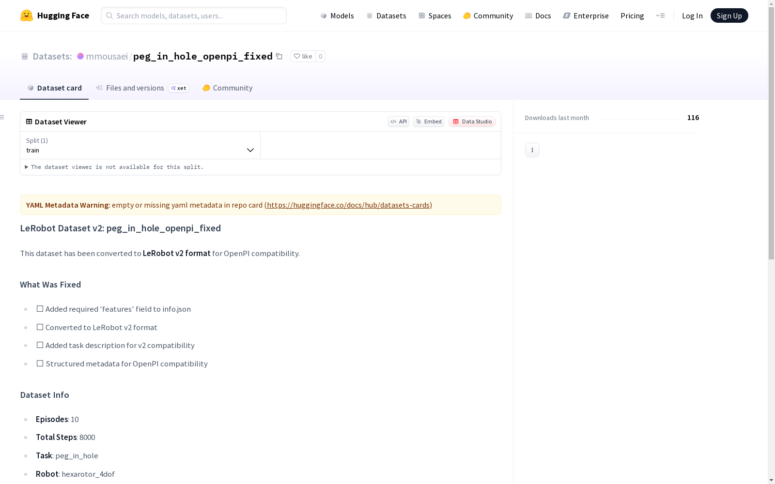The image size is (775, 484).
Task: Open the three-dot options button
Action: pos(532,150)
